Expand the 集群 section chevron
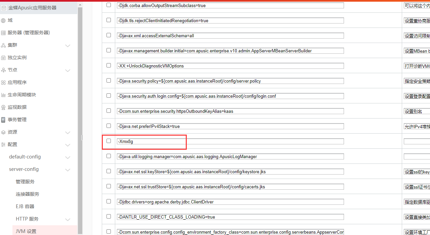The width and height of the screenshot is (430, 235). (x=68, y=46)
